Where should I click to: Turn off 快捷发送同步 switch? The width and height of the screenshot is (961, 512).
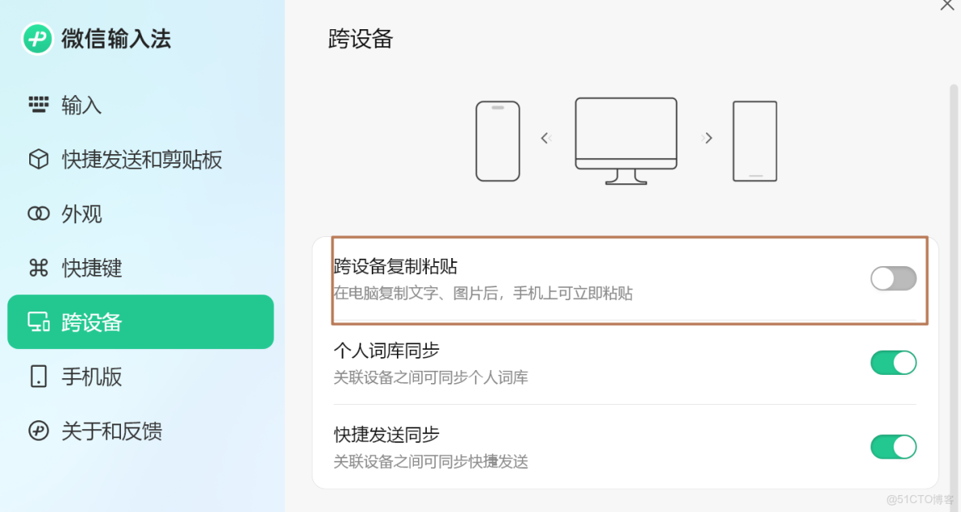(893, 447)
